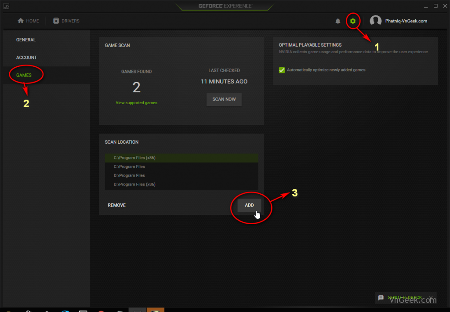The image size is (450, 312).
Task: Open the notifications bell
Action: tap(338, 21)
